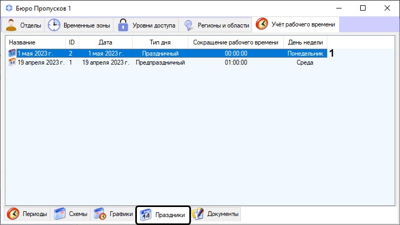Click the Периоды clock icon
This screenshot has width=400, height=225.
click(13, 214)
